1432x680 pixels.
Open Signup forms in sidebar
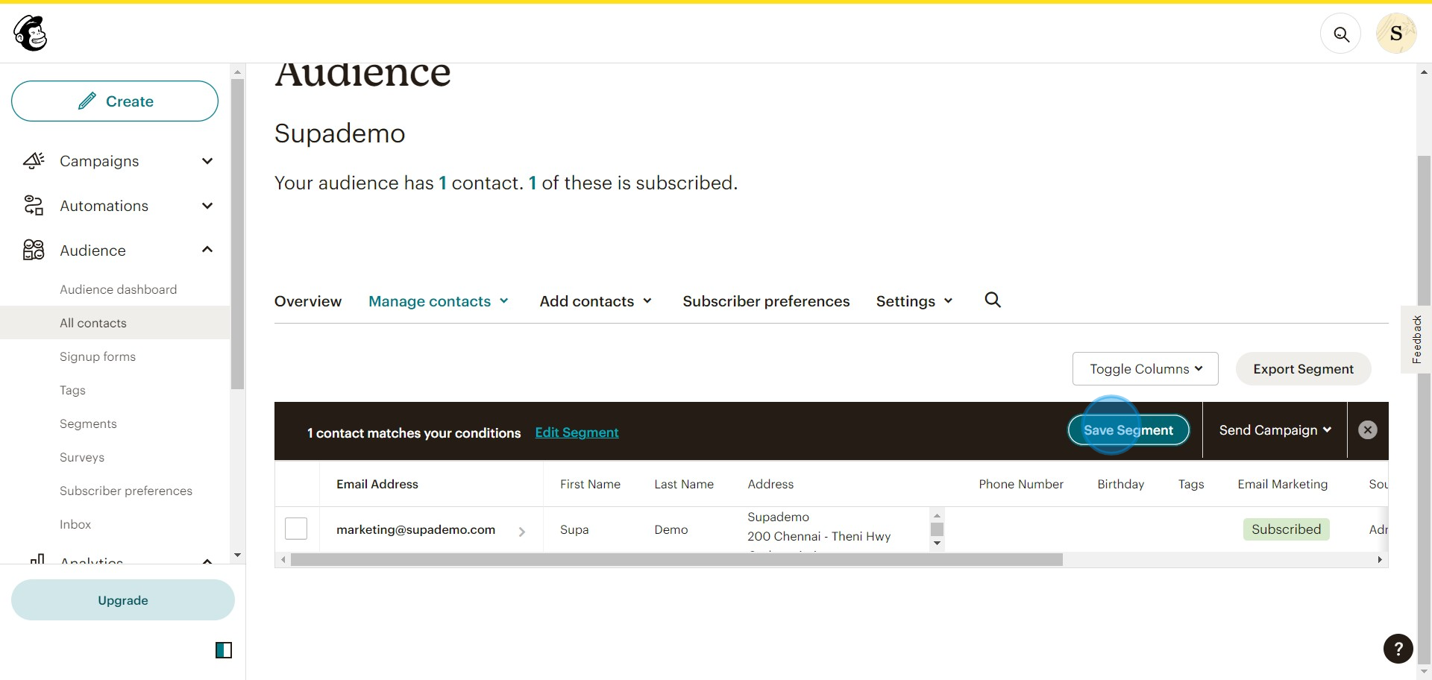point(98,356)
